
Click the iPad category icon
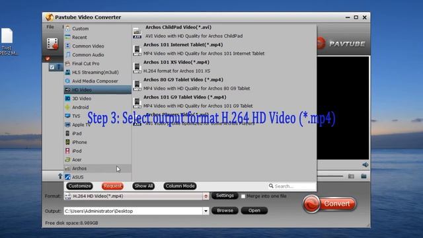point(67,134)
